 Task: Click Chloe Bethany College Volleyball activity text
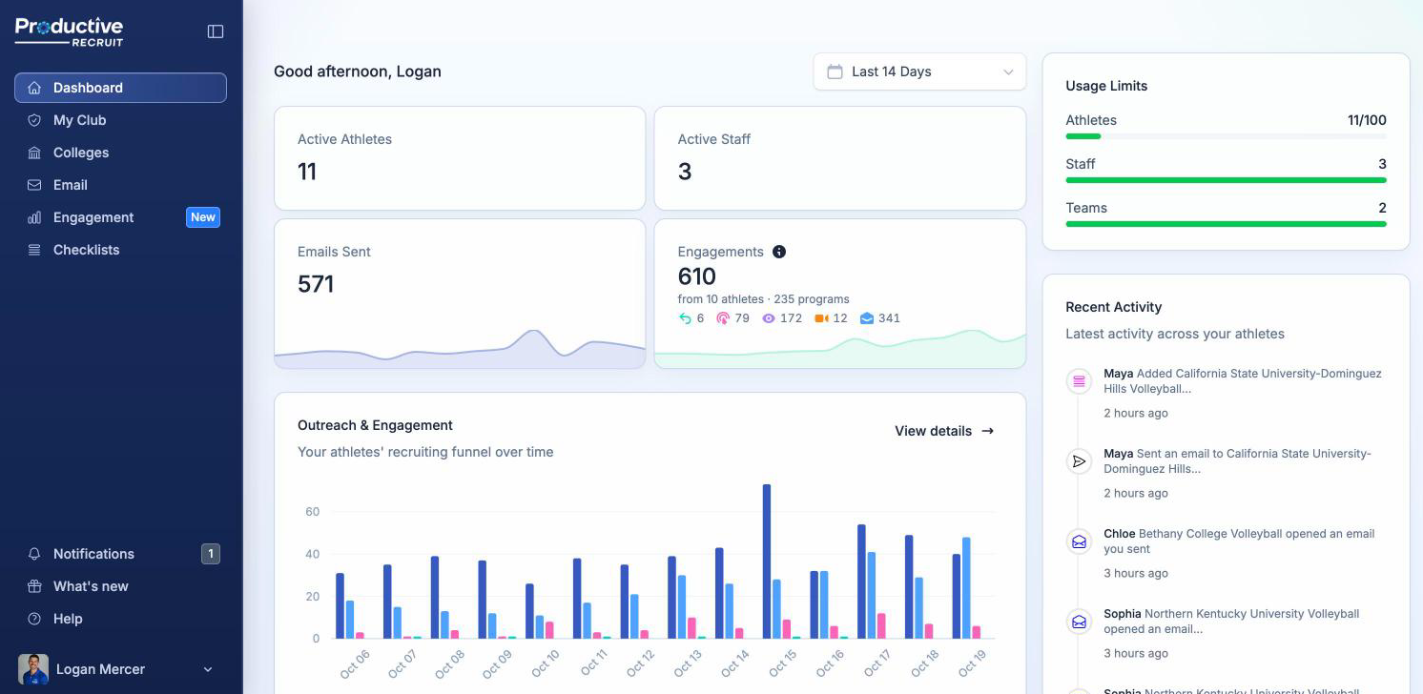[x=1239, y=541]
